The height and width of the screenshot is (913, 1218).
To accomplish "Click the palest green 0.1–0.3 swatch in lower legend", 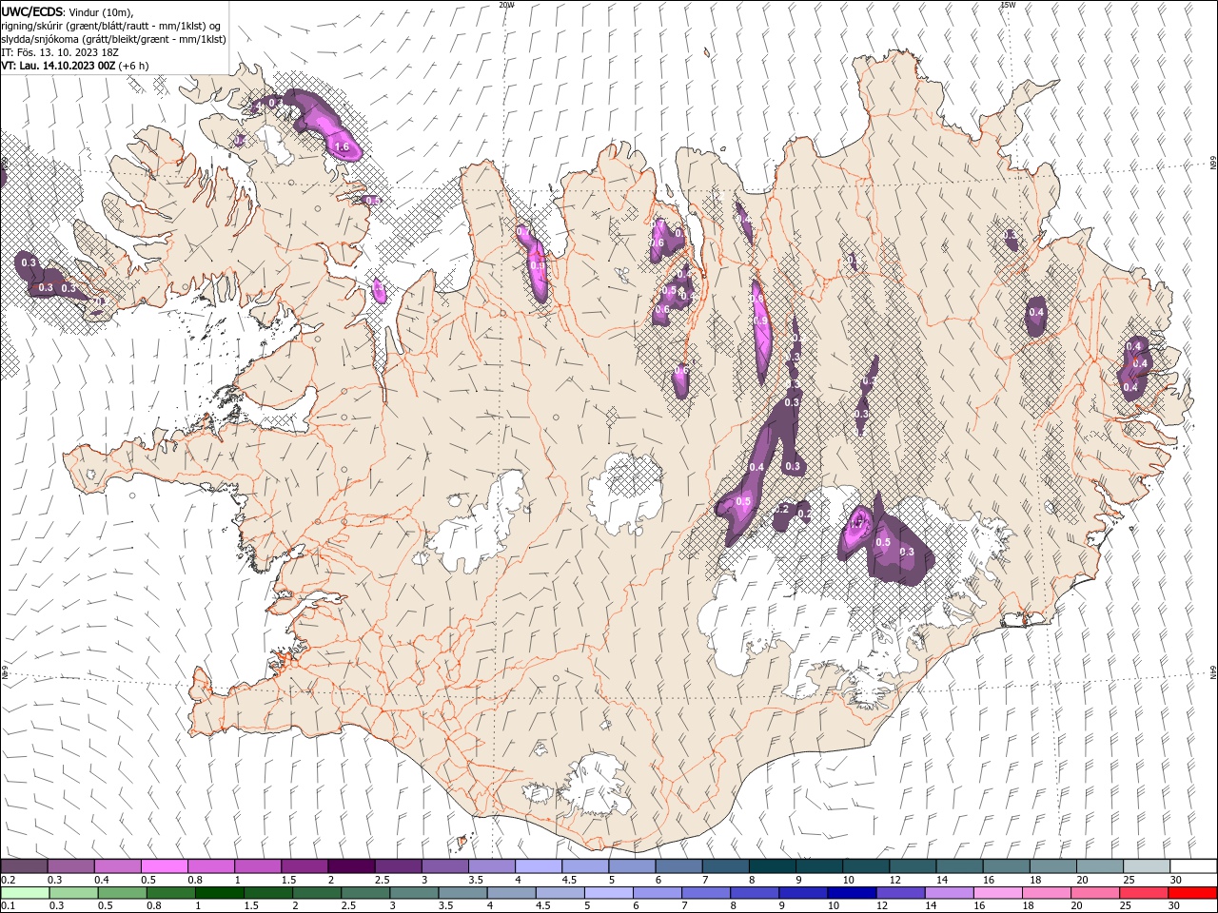I will coord(25,893).
